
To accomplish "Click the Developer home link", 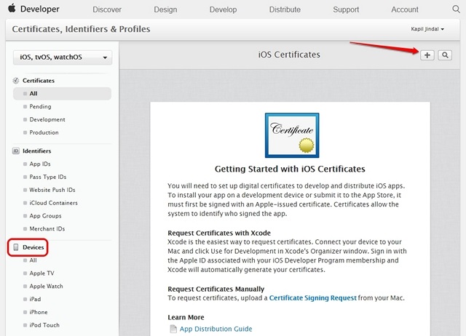I will point(40,9).
